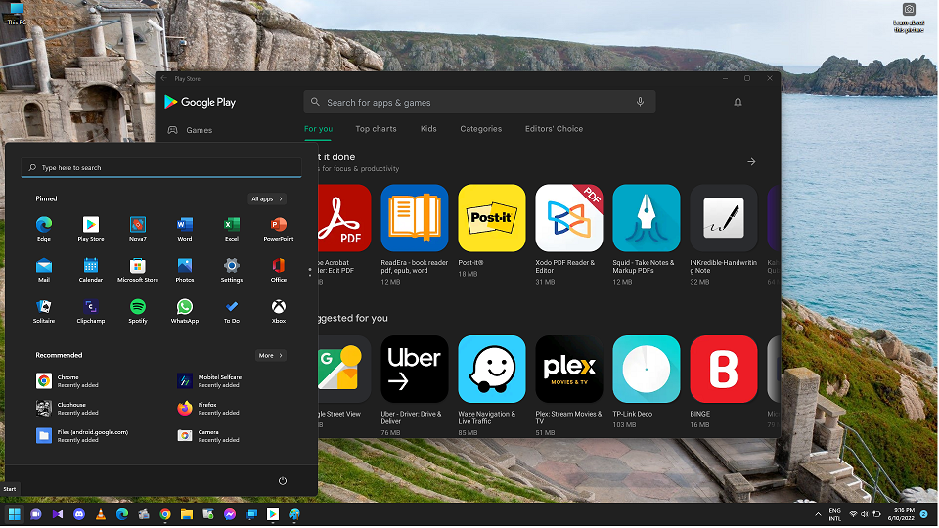The height and width of the screenshot is (528, 939).
Task: Activate voice search microphone in Google Play
Action: pyautogui.click(x=640, y=102)
